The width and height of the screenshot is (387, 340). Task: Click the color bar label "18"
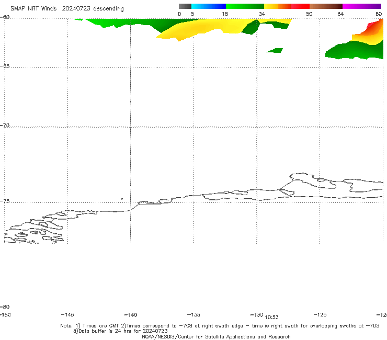click(225, 14)
